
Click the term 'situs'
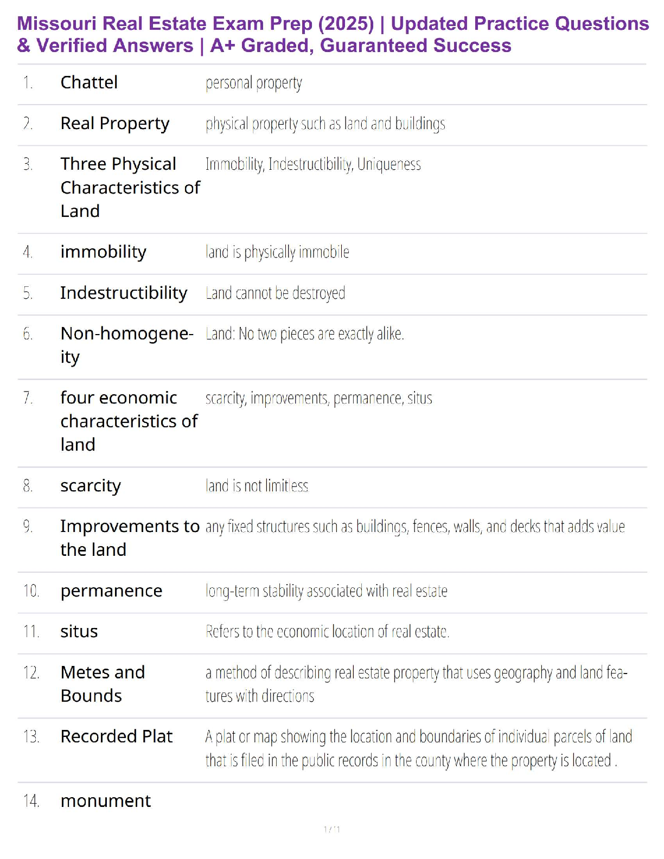coord(79,632)
